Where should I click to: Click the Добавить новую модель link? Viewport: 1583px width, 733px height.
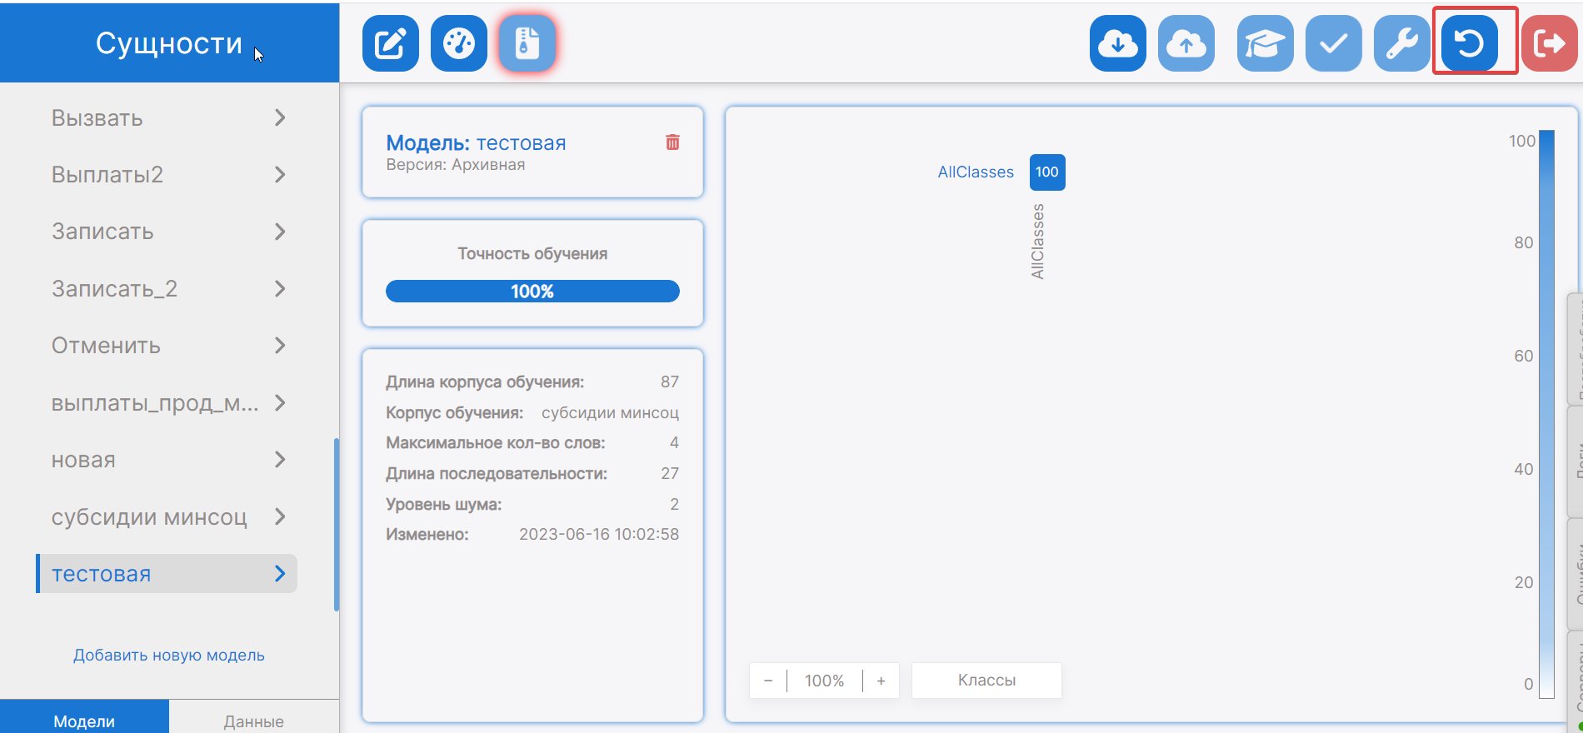[x=169, y=656]
